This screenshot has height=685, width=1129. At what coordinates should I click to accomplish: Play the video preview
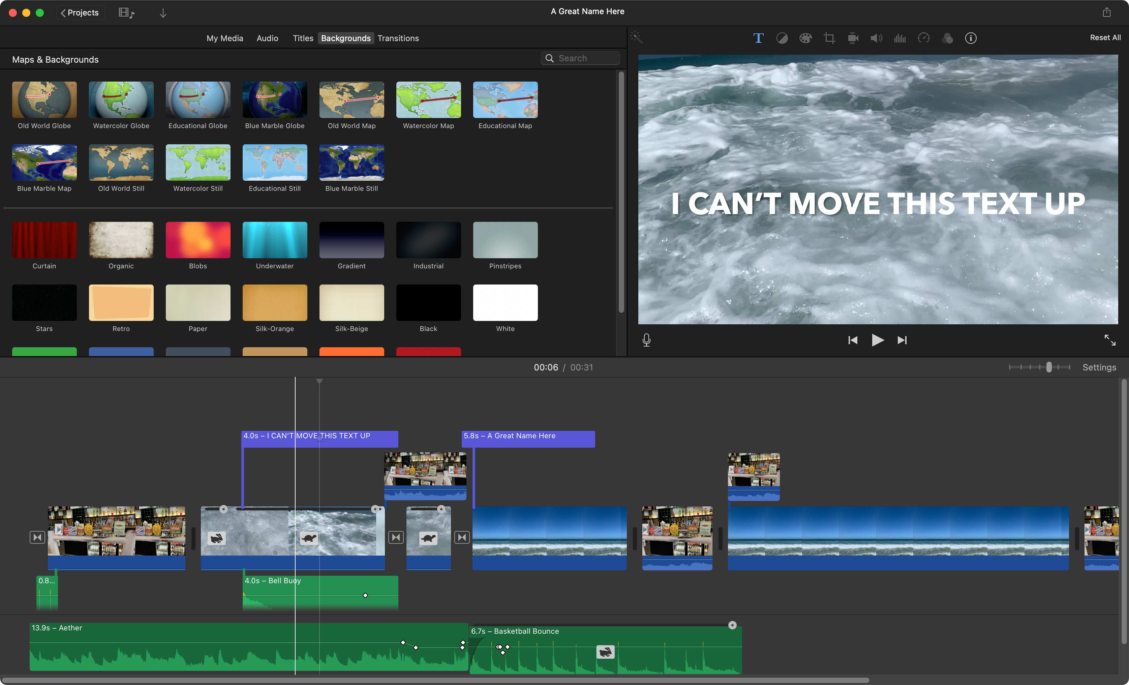click(x=878, y=340)
